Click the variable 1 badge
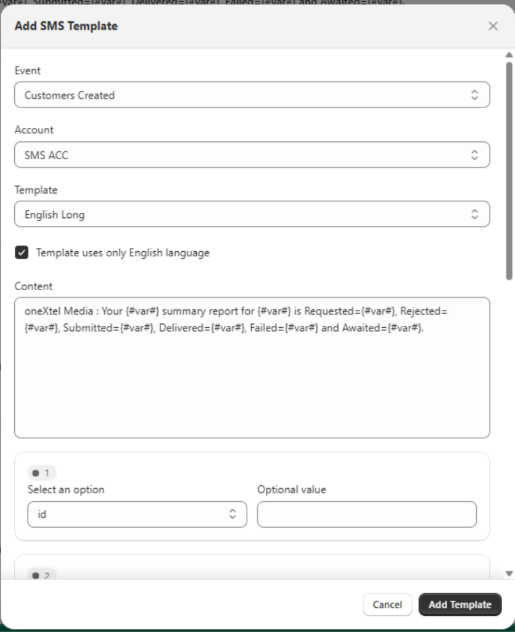Screen dimensions: 515x632 pos(41,473)
